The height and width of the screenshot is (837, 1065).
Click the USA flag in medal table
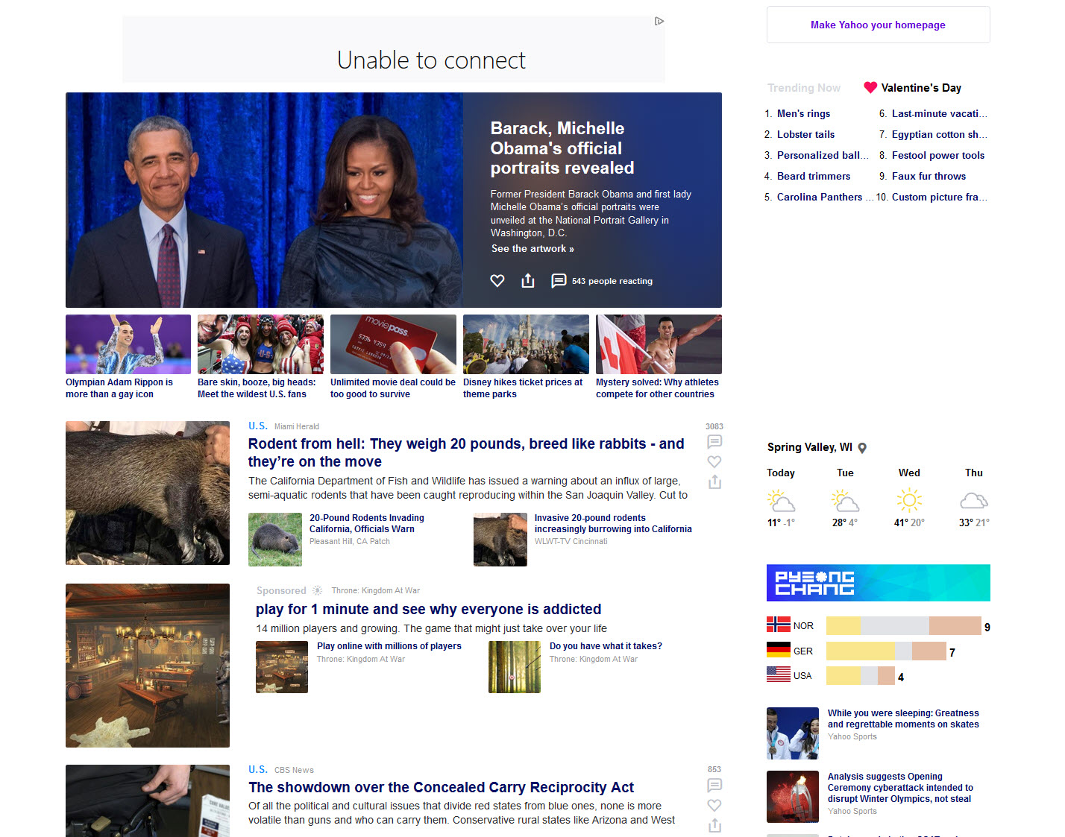779,675
